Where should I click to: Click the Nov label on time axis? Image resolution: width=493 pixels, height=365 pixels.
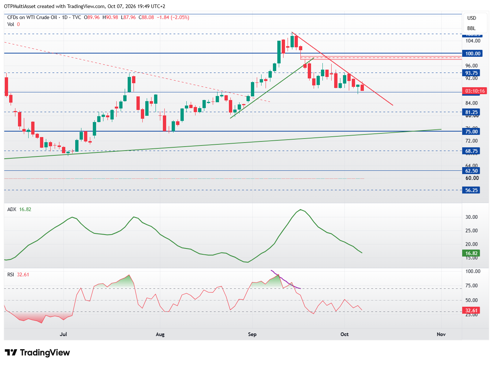pos(441,334)
